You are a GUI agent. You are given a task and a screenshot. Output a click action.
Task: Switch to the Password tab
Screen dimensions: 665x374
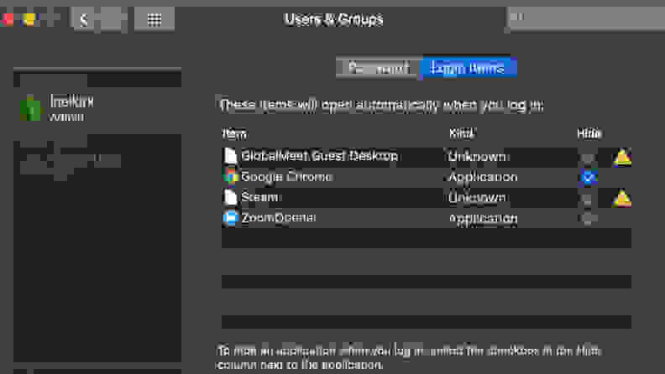point(379,68)
